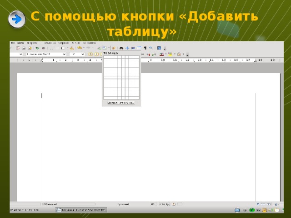
Task: Toggle Bold formatting button
Action: pos(90,54)
